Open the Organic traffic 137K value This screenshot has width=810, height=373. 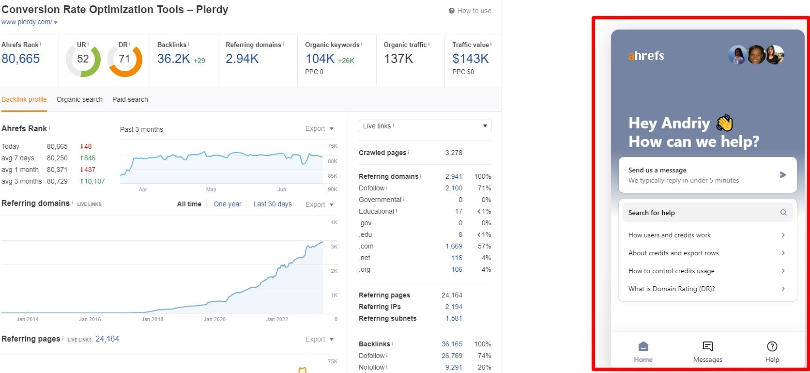coord(398,59)
